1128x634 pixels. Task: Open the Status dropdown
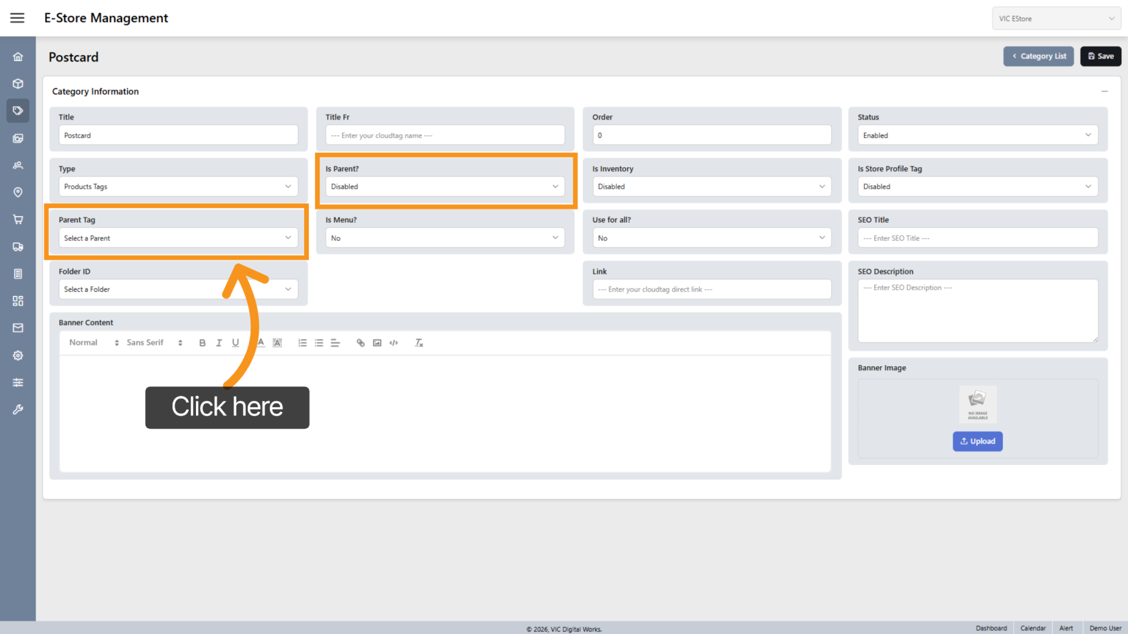coord(977,136)
